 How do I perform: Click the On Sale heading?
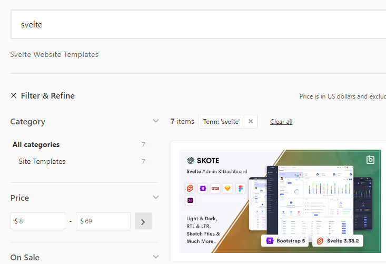click(x=25, y=258)
